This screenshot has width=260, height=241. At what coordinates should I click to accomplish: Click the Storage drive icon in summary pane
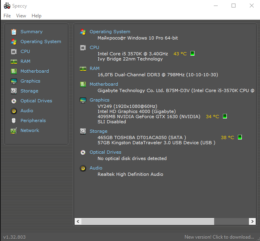pos(83,131)
